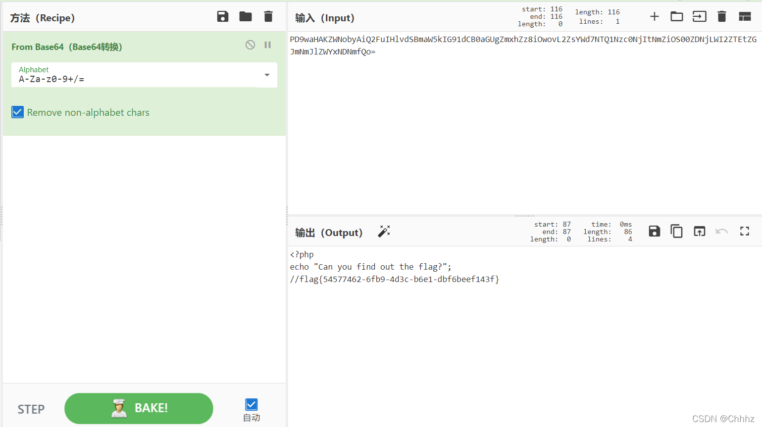Click the STEP button
Viewport: 762px width, 427px height.
coord(31,409)
